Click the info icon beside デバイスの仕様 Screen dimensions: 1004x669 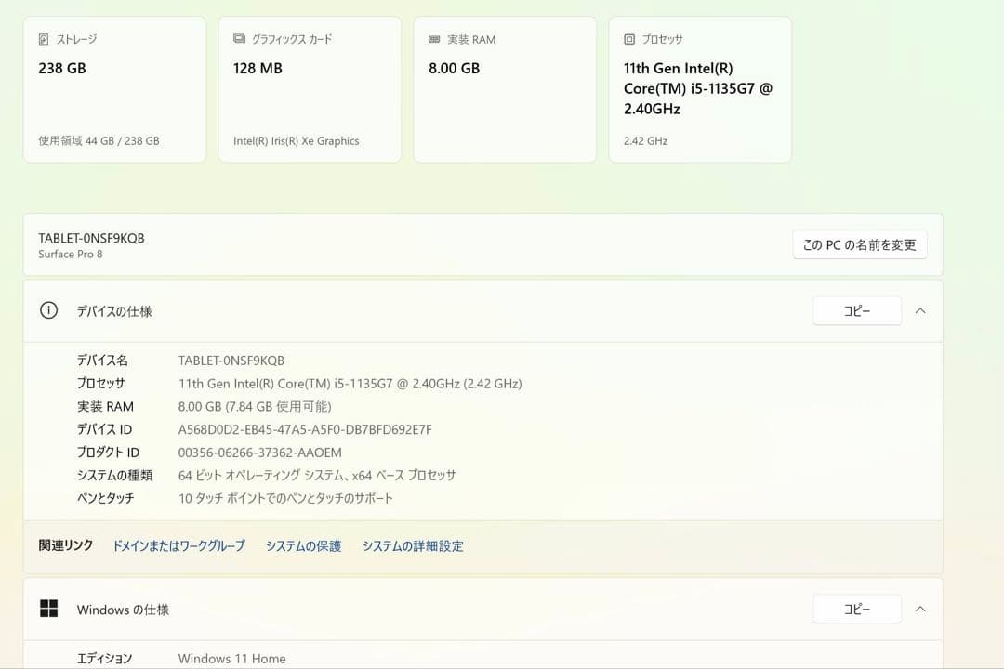[x=48, y=310]
